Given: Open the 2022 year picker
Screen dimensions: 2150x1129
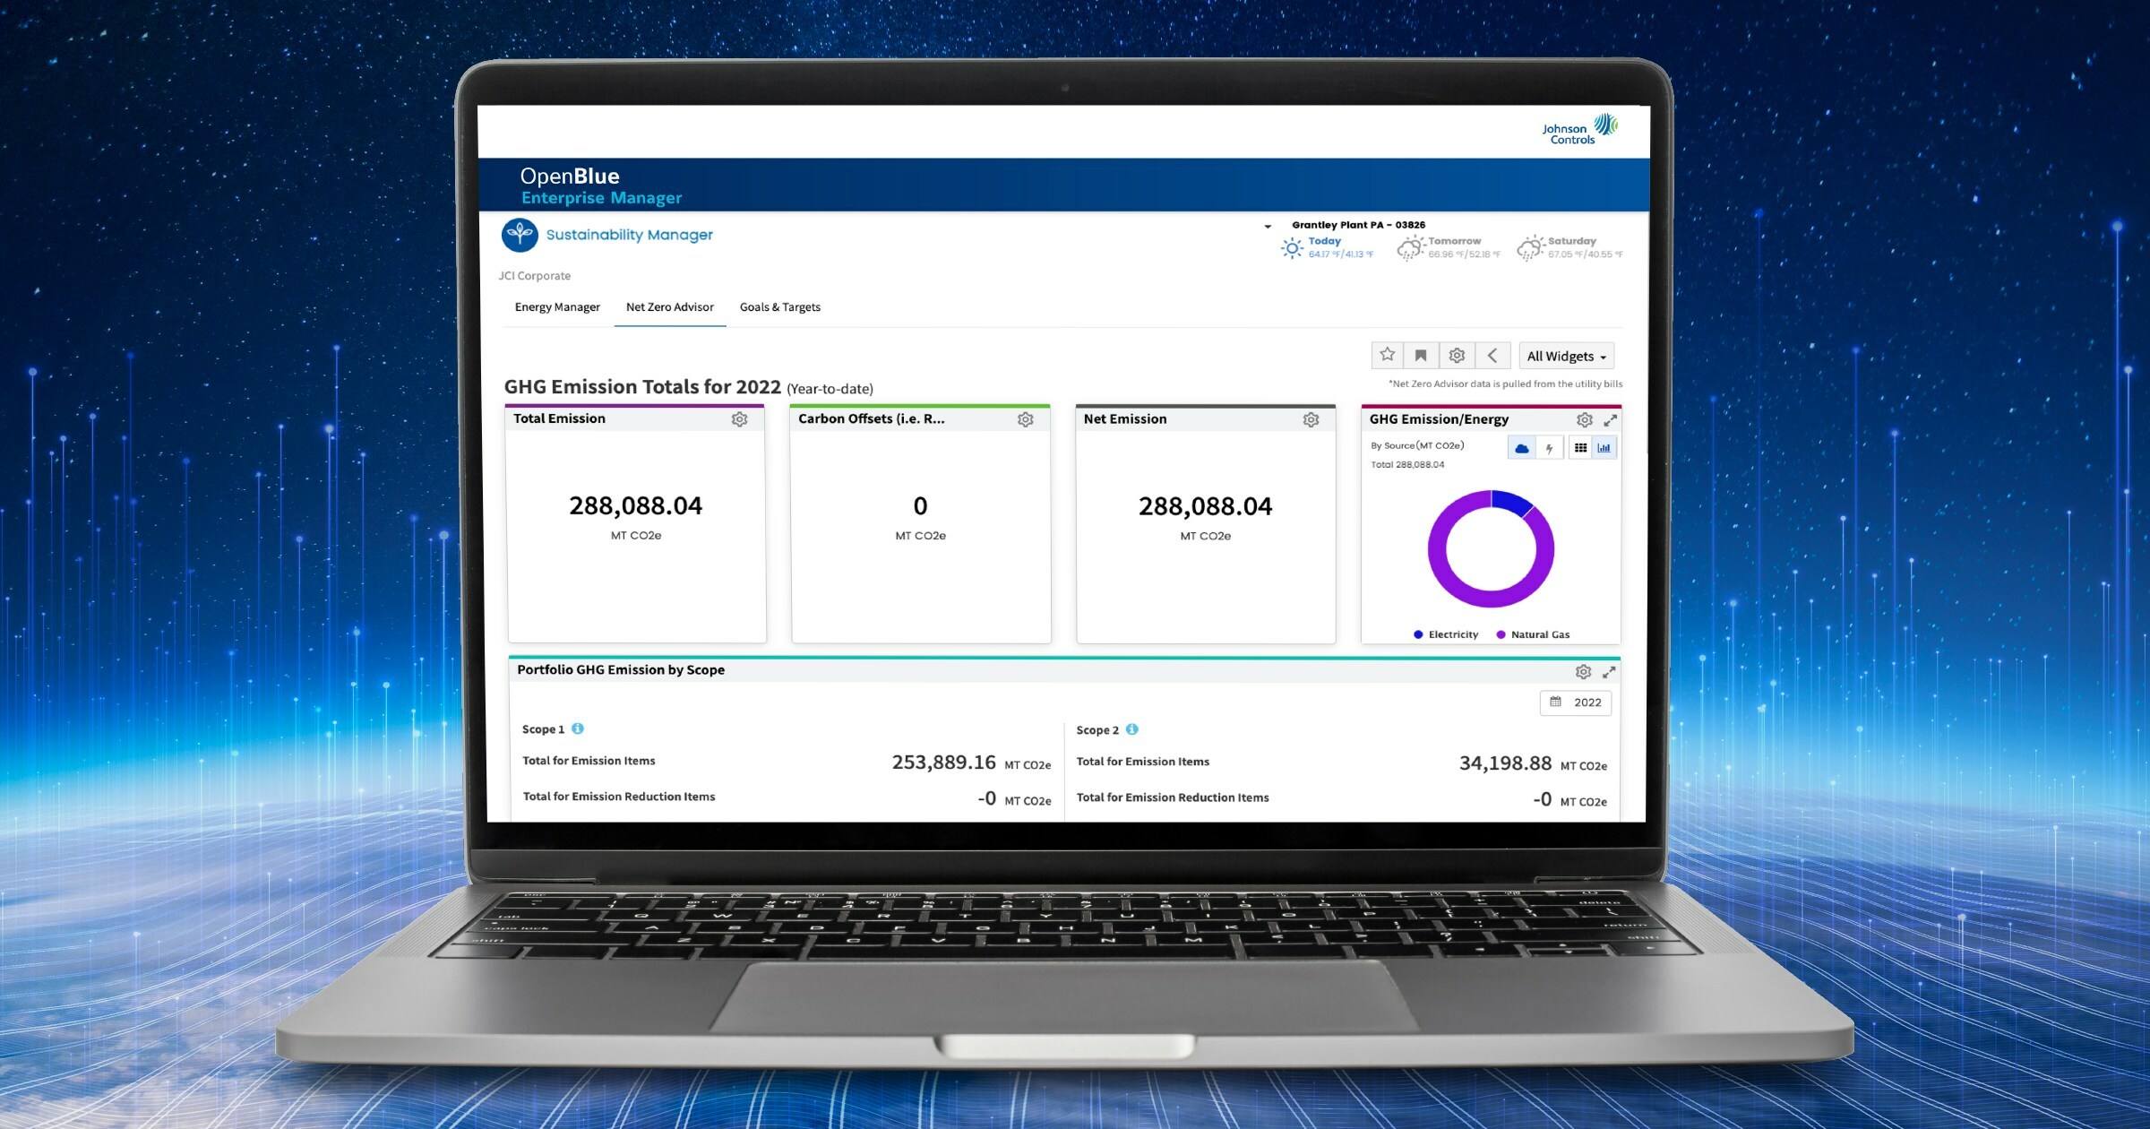Looking at the screenshot, I should tap(1576, 702).
